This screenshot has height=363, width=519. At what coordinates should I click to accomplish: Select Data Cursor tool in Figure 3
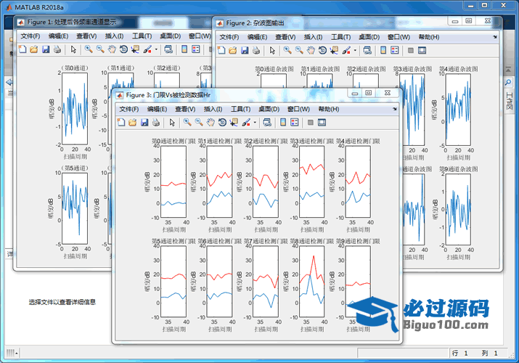pos(234,123)
